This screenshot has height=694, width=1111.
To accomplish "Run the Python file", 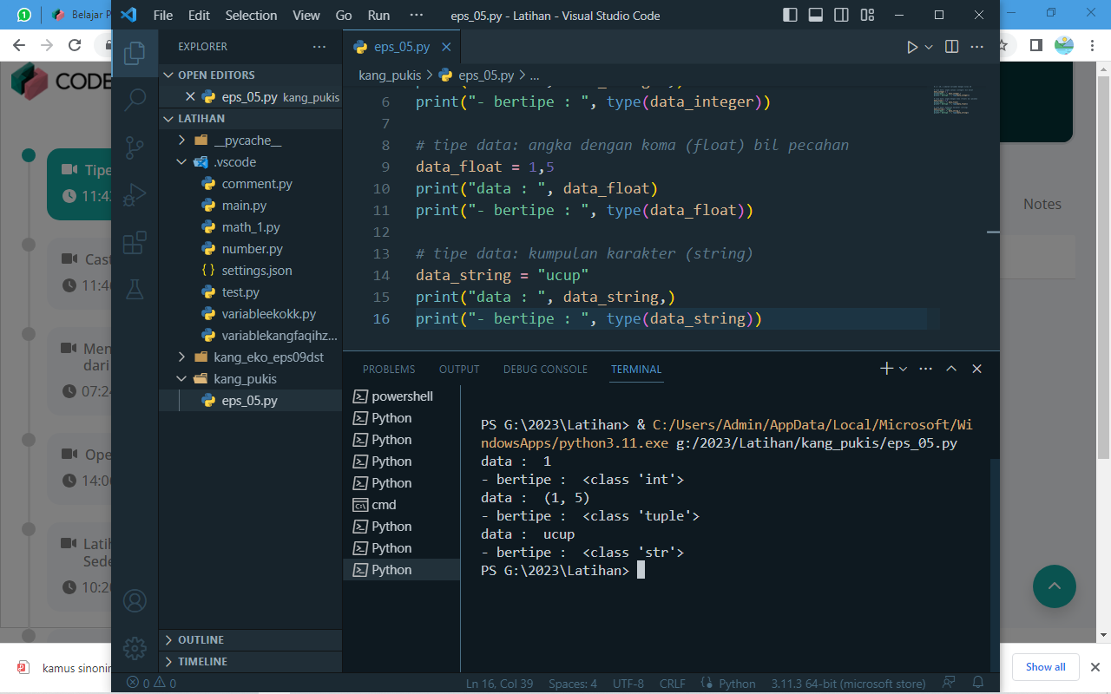I will pos(912,46).
